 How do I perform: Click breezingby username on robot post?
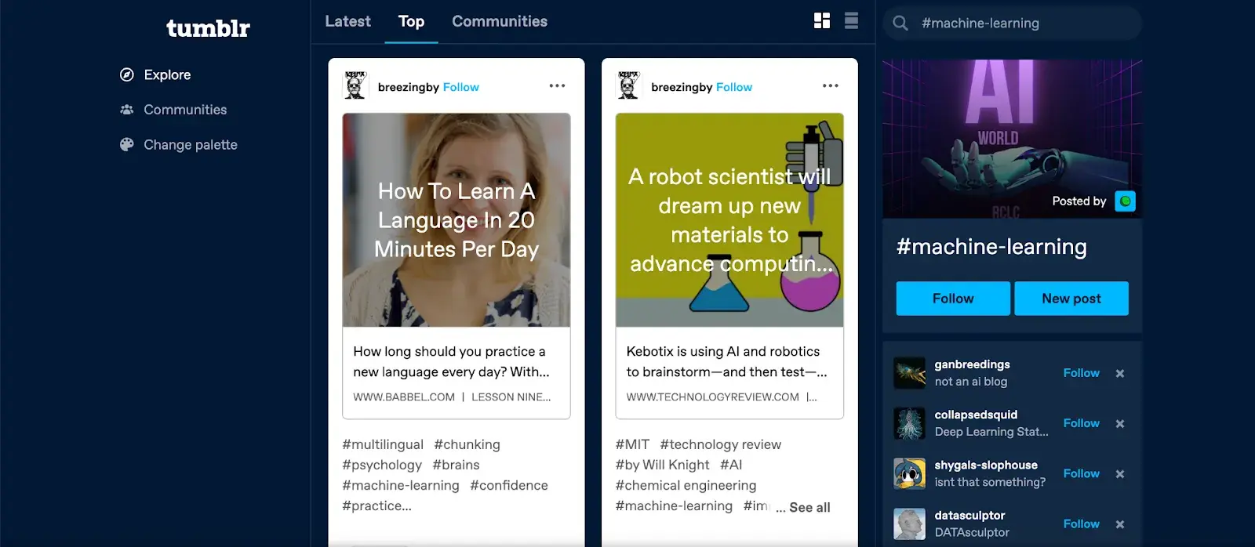pyautogui.click(x=682, y=87)
